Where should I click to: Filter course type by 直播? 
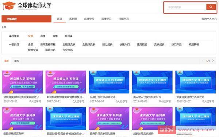point(55,36)
